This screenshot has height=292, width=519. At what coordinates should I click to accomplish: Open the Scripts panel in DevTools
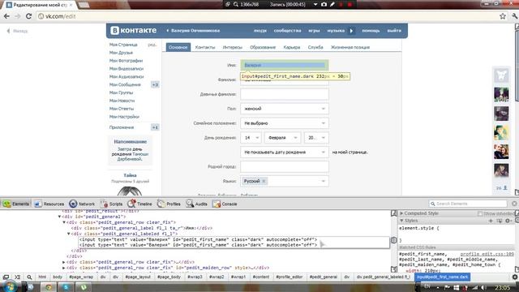[112, 204]
